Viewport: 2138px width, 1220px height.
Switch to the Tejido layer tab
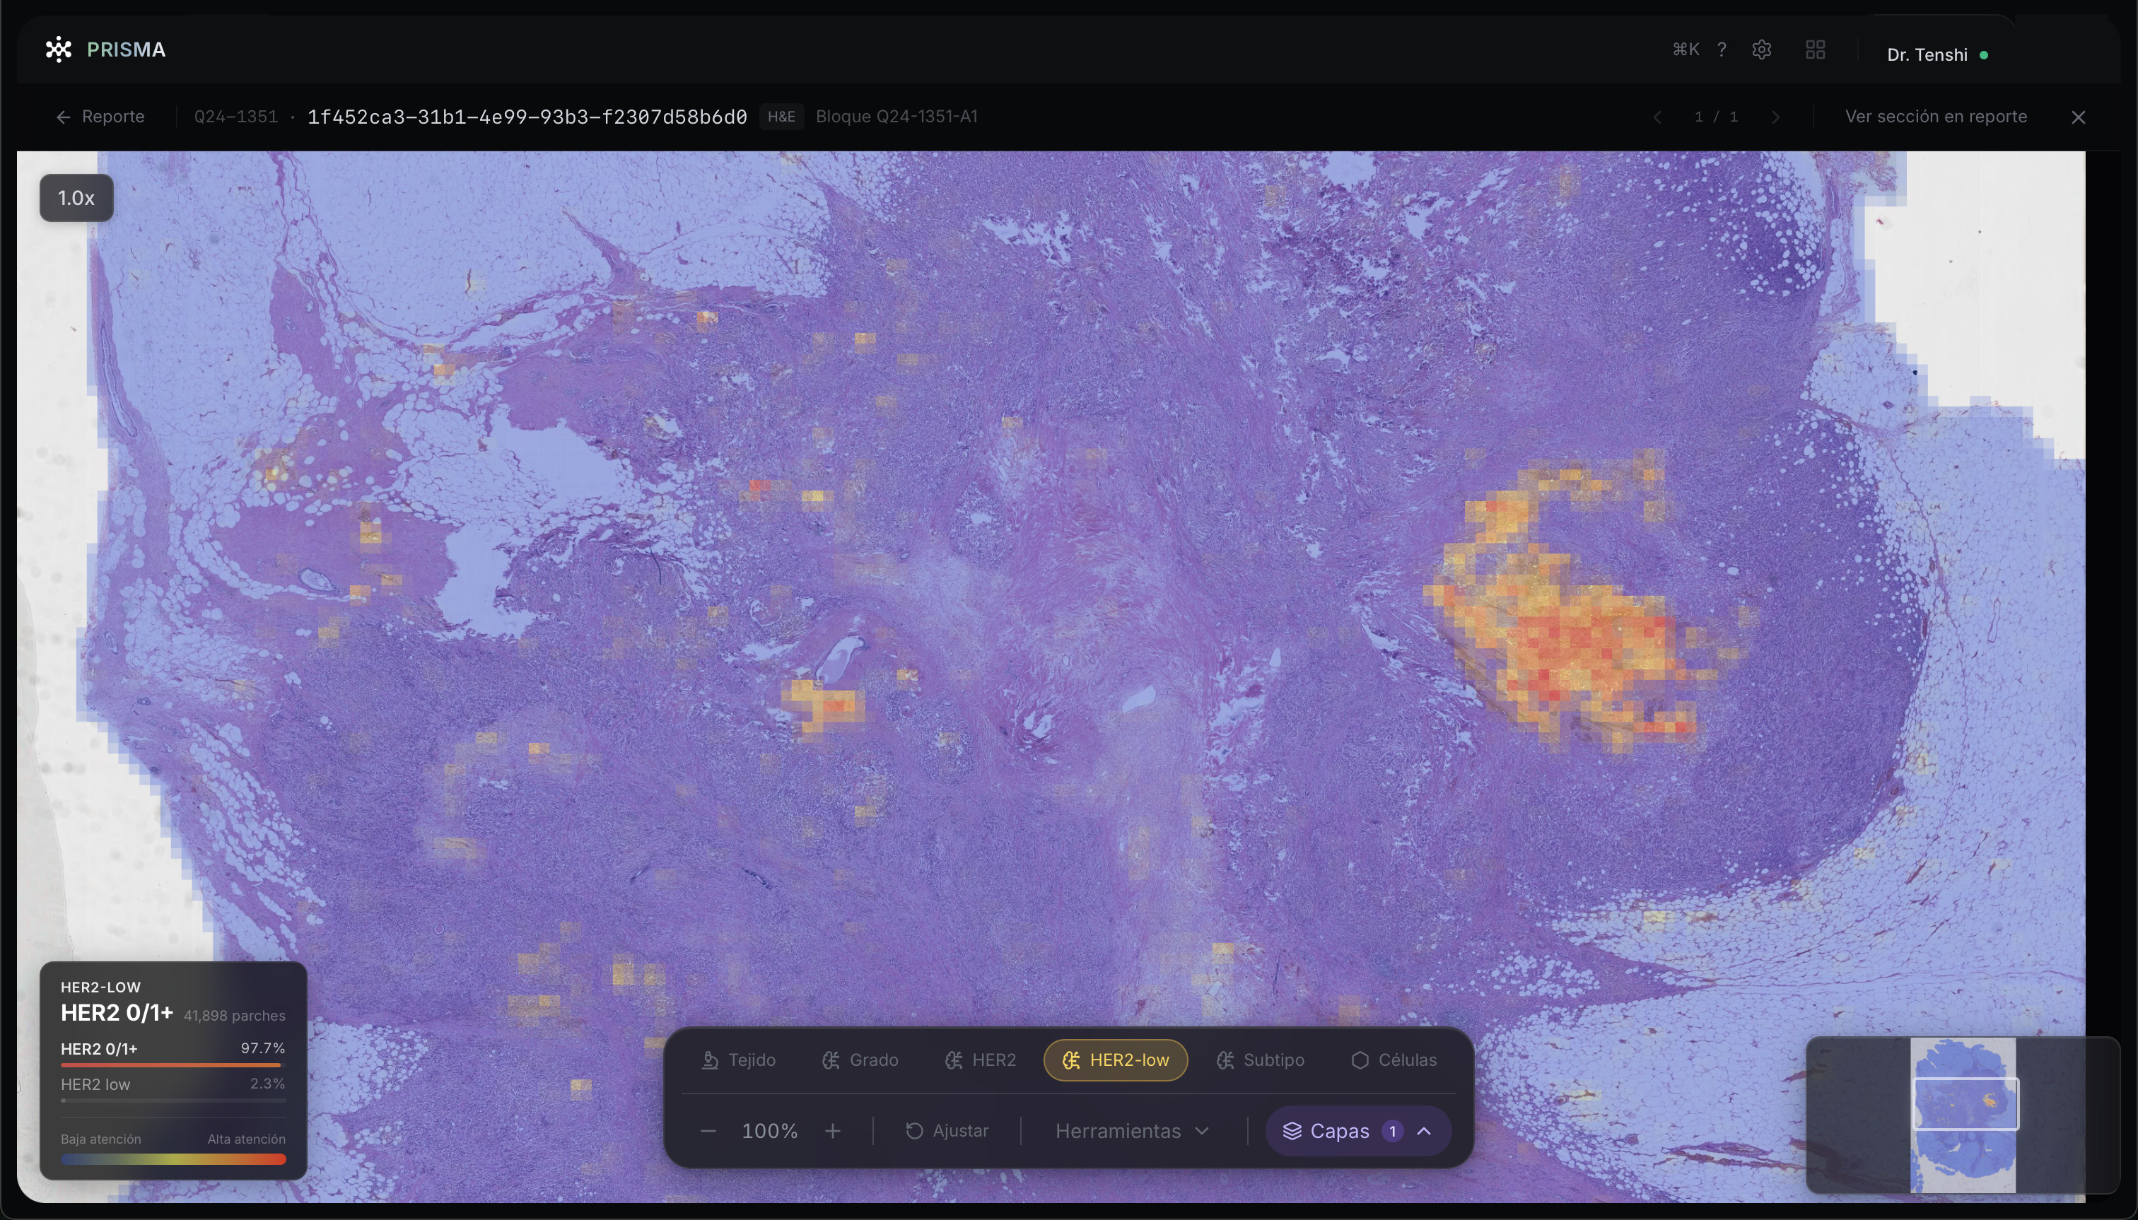(738, 1060)
